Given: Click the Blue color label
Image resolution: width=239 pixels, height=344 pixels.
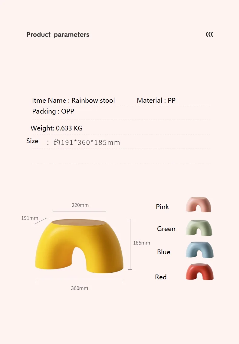Looking at the screenshot, I should [164, 252].
